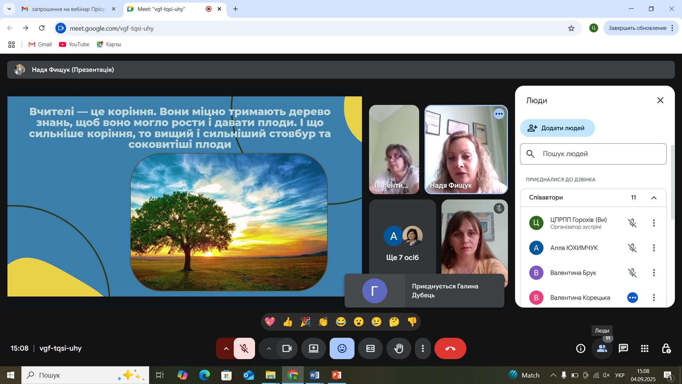Open the activities grid icon
Screen dimensions: 682x384
coord(645,348)
